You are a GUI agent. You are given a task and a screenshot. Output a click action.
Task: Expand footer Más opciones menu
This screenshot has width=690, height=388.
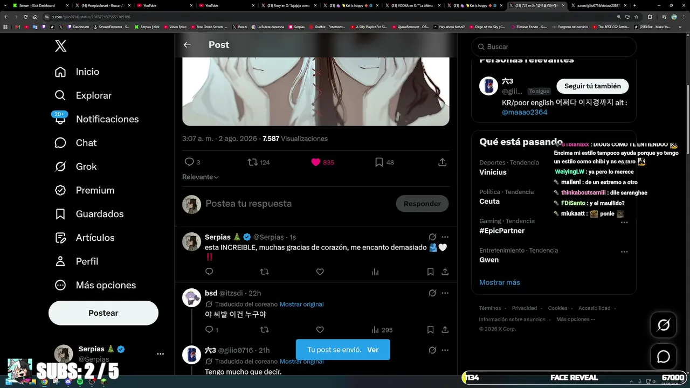point(576,319)
